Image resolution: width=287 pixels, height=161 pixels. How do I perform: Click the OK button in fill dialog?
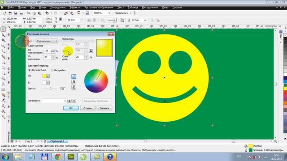[x=71, y=108]
